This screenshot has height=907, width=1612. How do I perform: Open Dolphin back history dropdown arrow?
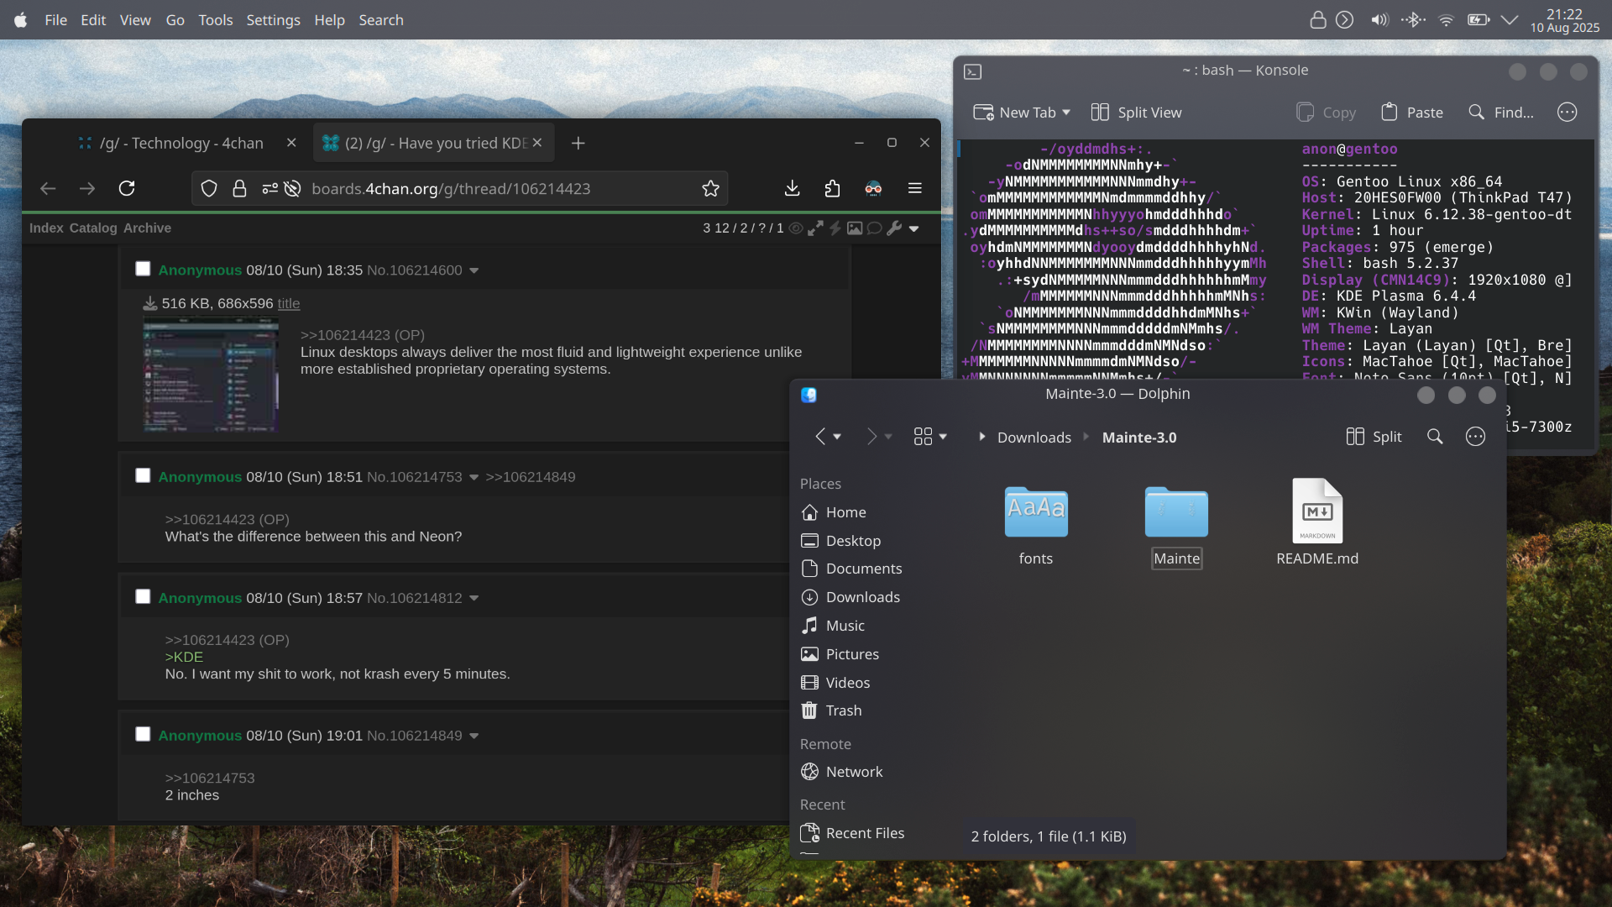[837, 437]
